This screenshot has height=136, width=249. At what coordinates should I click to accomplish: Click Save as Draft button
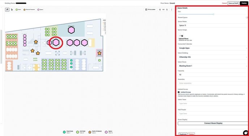pyautogui.click(x=233, y=3)
